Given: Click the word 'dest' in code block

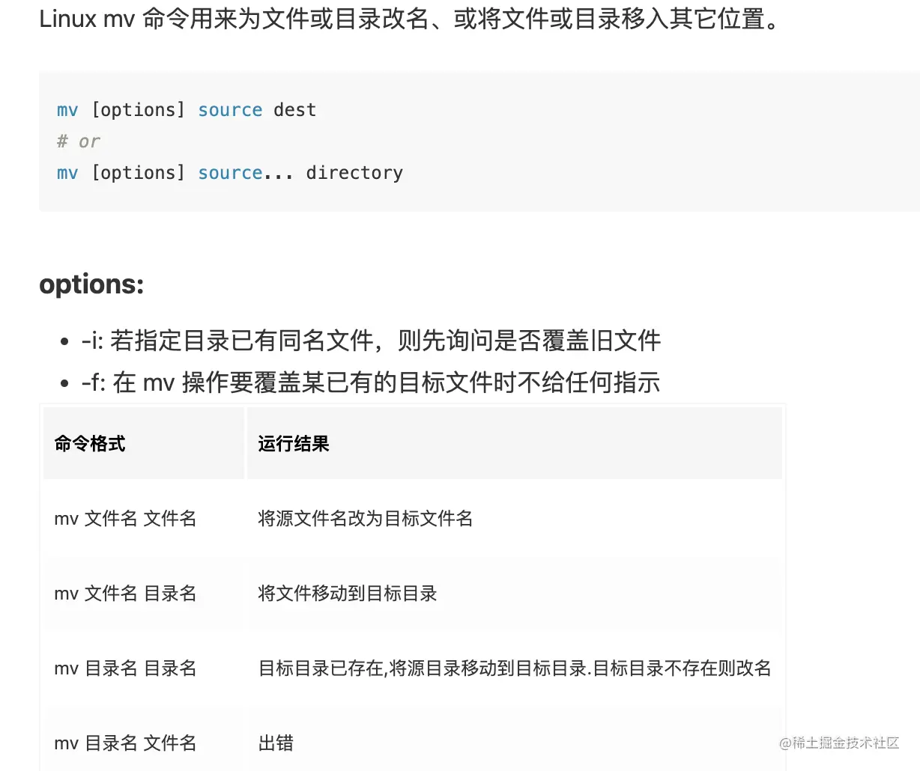Looking at the screenshot, I should click(x=294, y=110).
